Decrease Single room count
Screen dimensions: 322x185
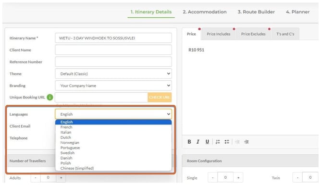tap(213, 178)
